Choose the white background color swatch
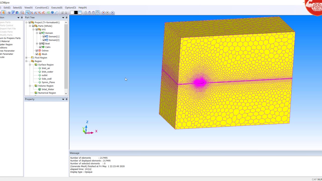 click(x=72, y=13)
